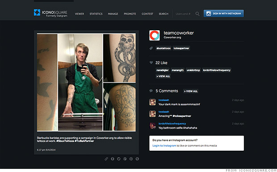Open the Contest menu item
This screenshot has width=277, height=172.
tap(147, 14)
